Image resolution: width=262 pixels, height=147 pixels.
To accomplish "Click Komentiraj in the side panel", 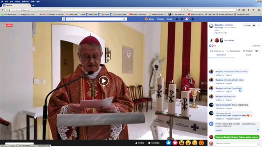I will click(233, 51).
